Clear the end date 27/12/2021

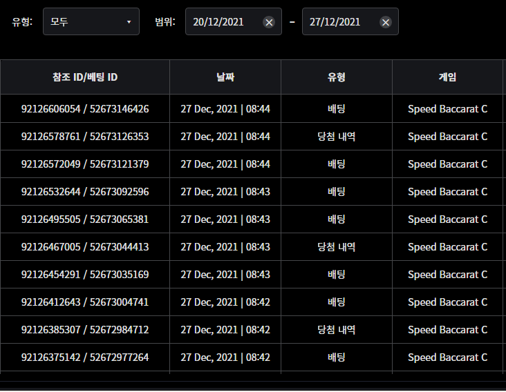click(386, 22)
